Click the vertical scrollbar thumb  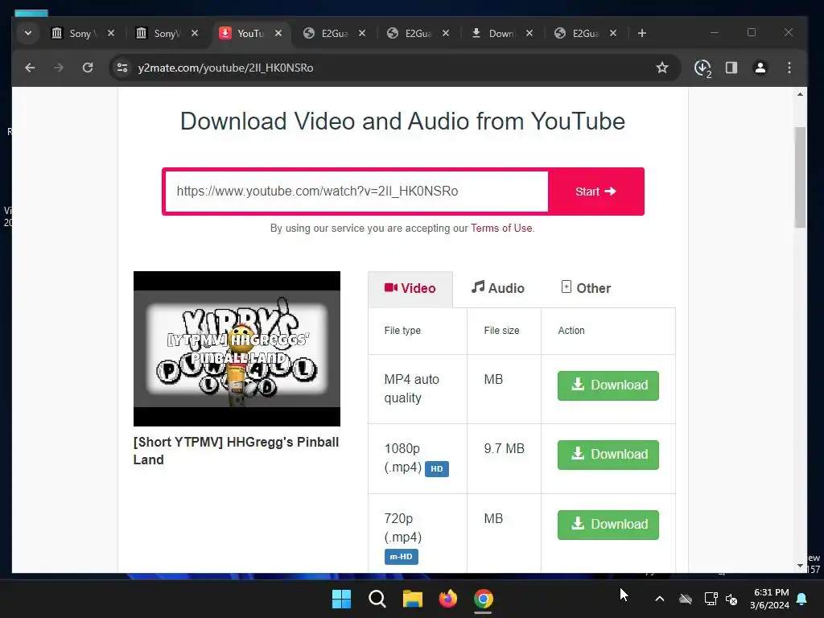[x=800, y=177]
